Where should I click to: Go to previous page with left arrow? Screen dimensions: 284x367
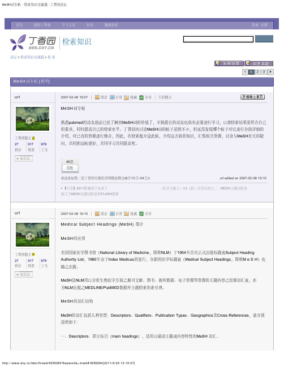click(245, 72)
